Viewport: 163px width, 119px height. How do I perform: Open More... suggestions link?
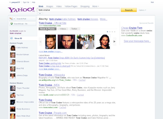point(103,19)
